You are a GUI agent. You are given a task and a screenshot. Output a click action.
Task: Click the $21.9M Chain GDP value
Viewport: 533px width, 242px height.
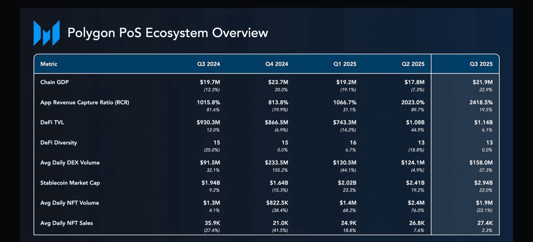[483, 82]
